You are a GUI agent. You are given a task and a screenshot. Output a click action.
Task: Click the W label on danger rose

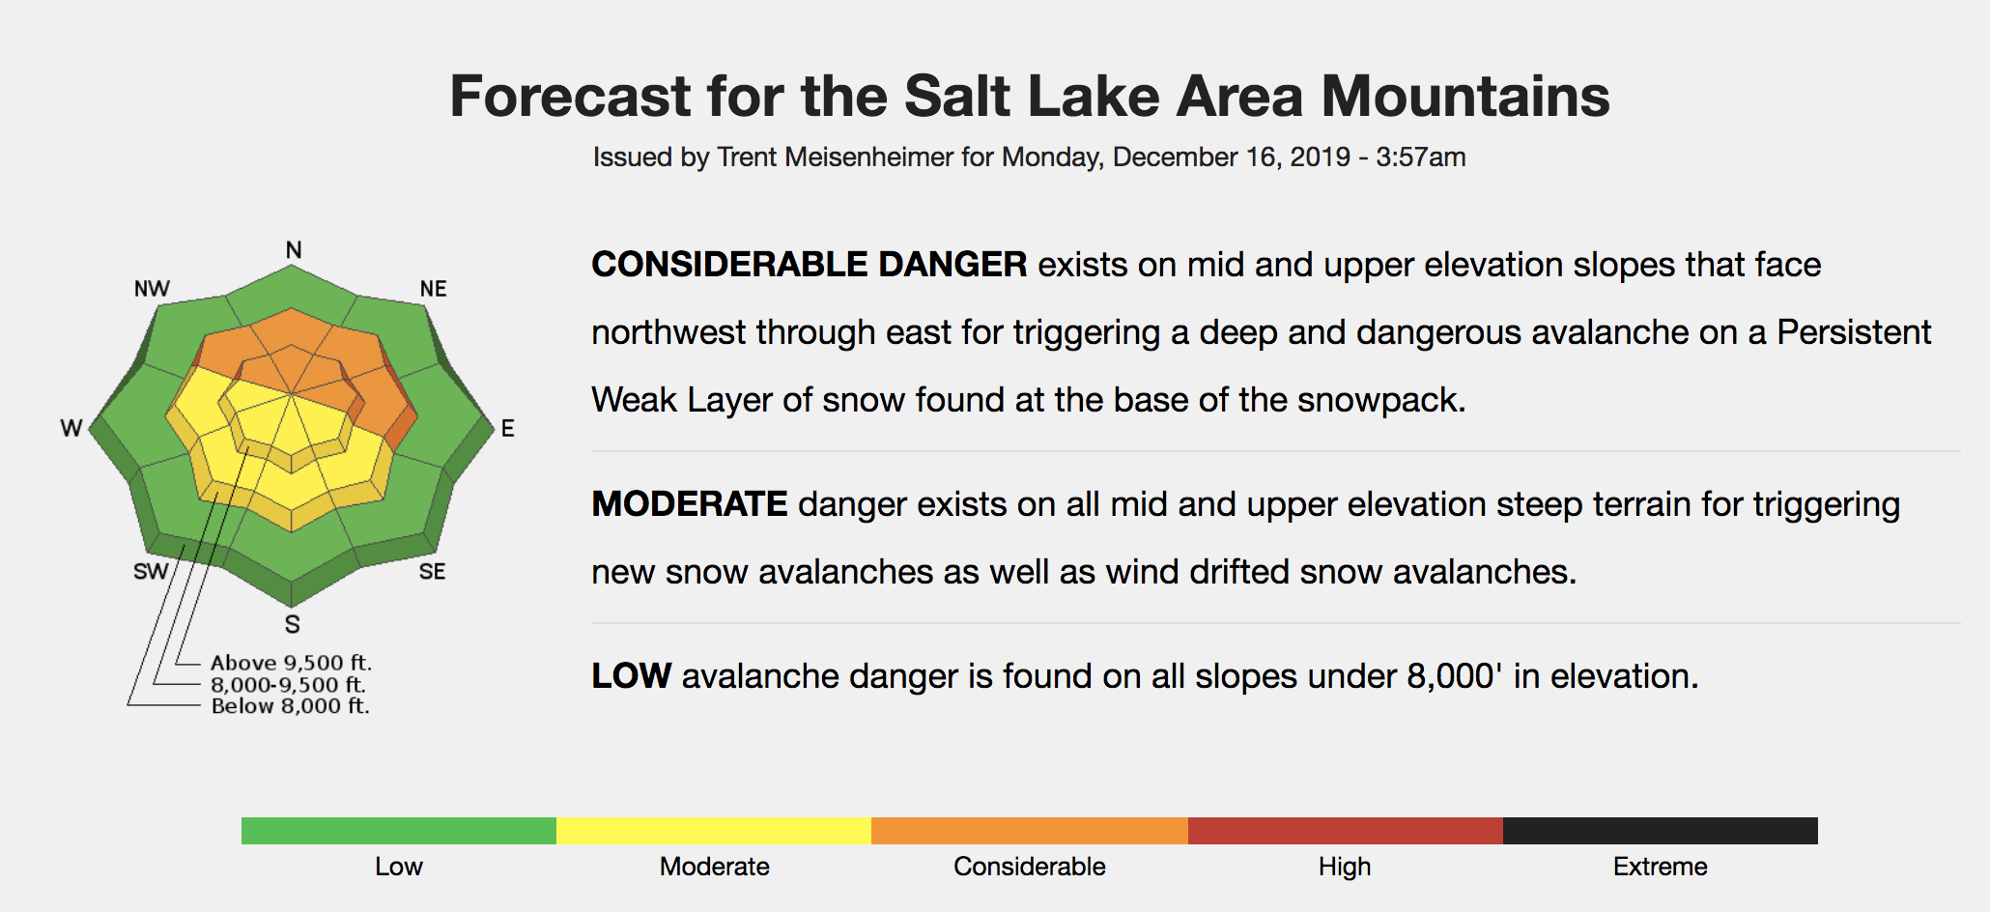pos(71,428)
